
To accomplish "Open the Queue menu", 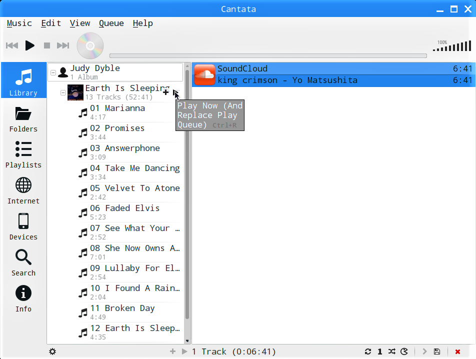I will pyautogui.click(x=111, y=23).
